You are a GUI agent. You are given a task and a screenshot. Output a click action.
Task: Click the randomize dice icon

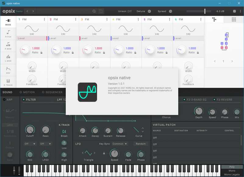[234, 11]
